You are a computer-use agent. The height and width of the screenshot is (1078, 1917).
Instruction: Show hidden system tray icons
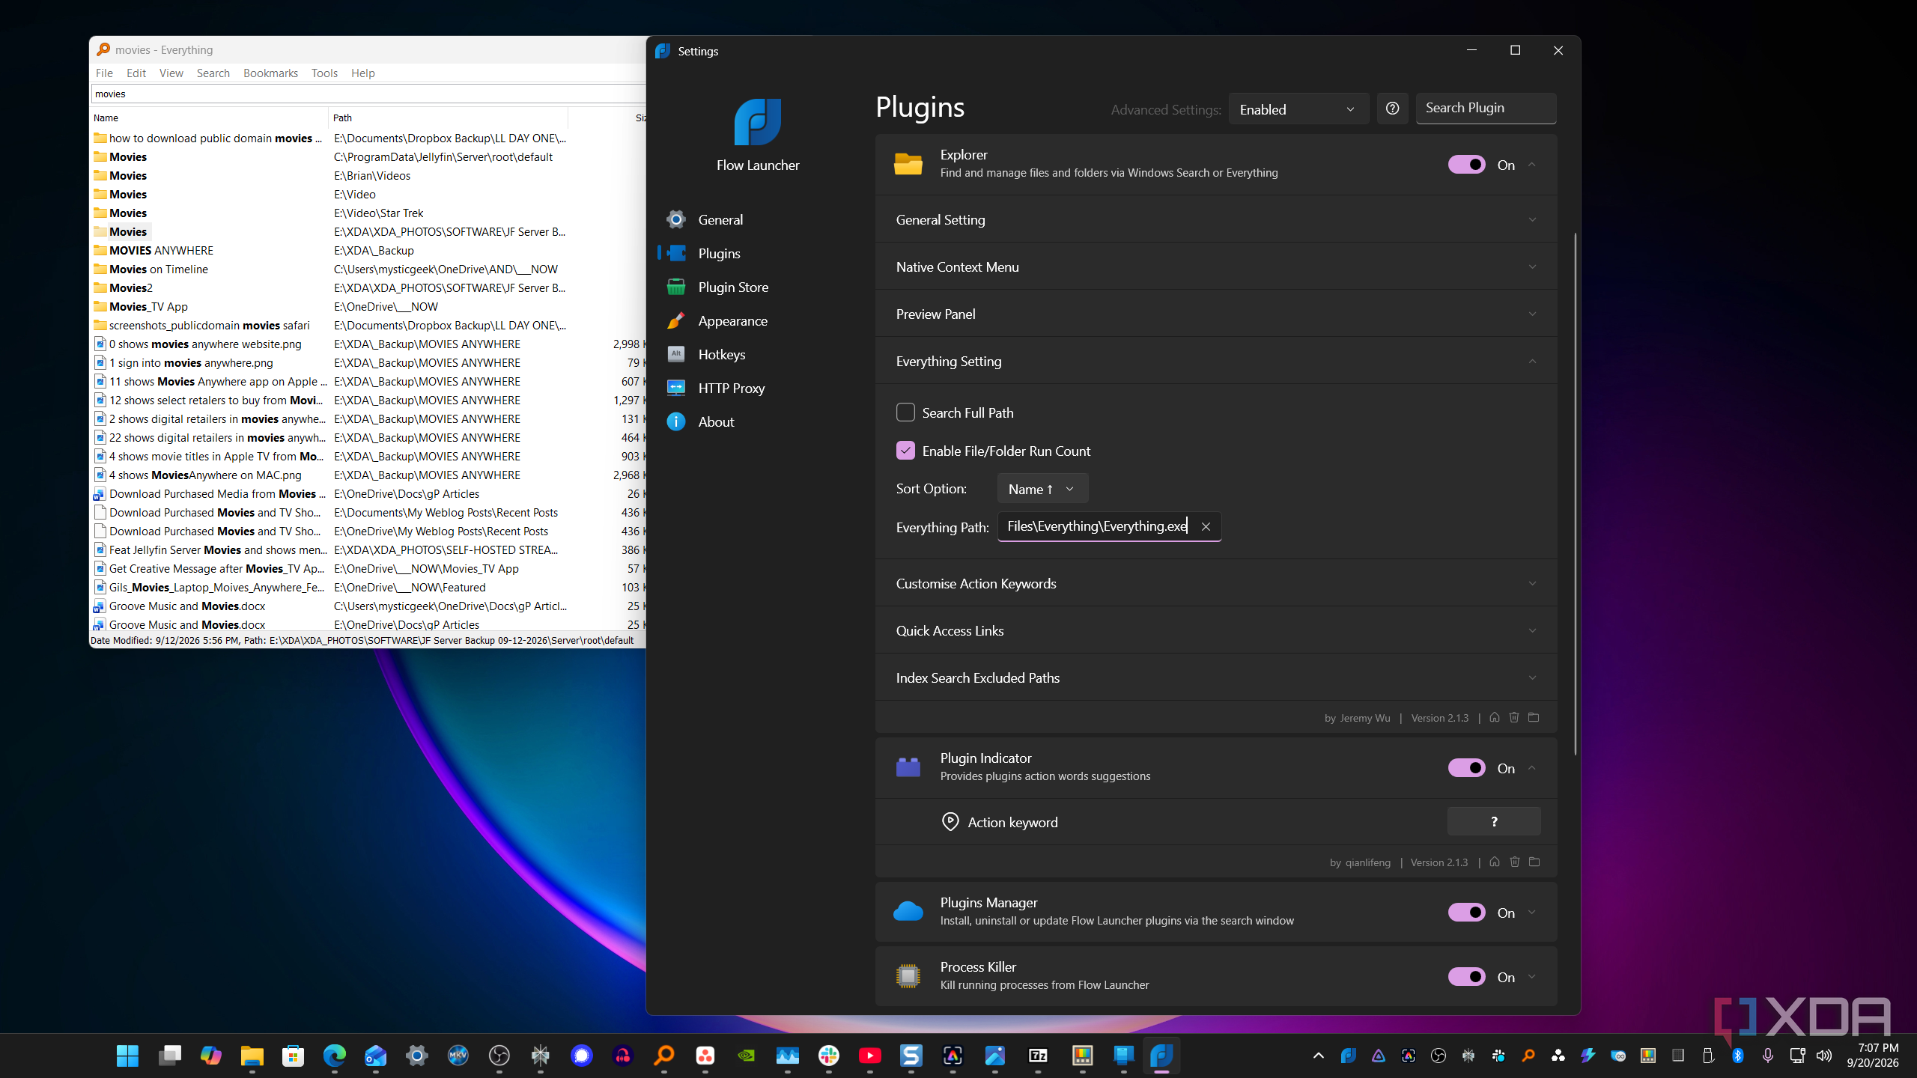[x=1319, y=1056]
